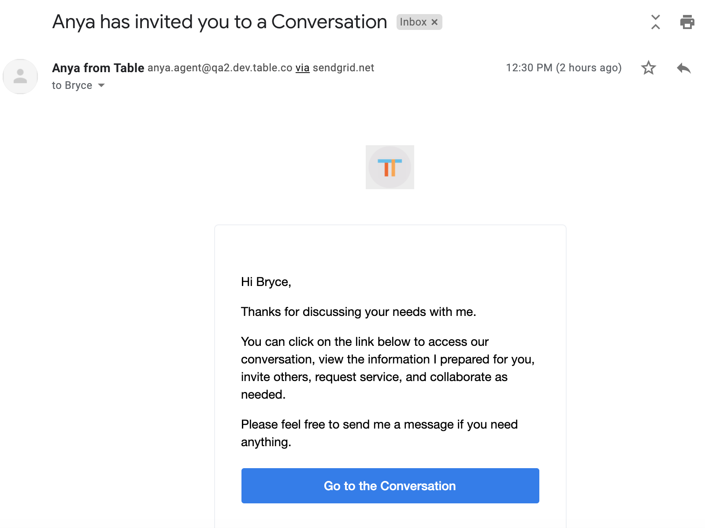Click the 'to Bryce' recipient text
This screenshot has height=528, width=705.
tap(72, 85)
